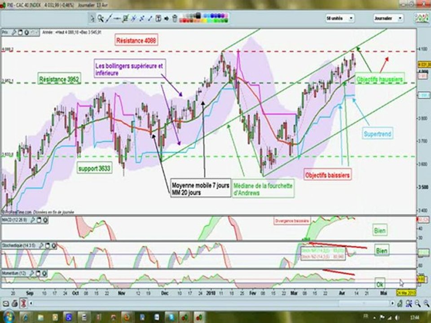Select the 'Moyenne mobile 7 jours' text box
The width and height of the screenshot is (431, 323).
[200, 189]
